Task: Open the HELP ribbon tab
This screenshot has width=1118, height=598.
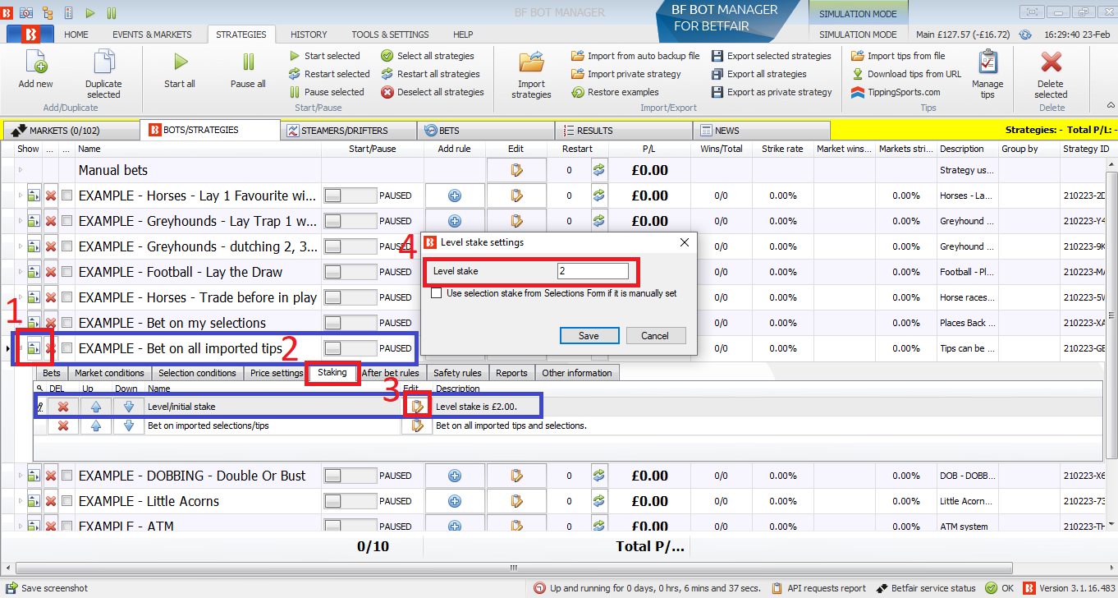Action: (x=463, y=34)
